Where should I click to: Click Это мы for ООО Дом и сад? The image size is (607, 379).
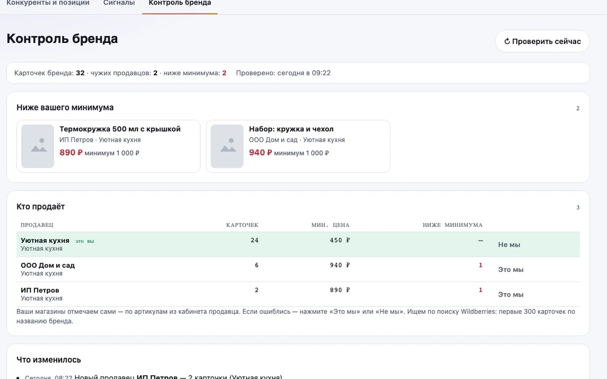(510, 269)
